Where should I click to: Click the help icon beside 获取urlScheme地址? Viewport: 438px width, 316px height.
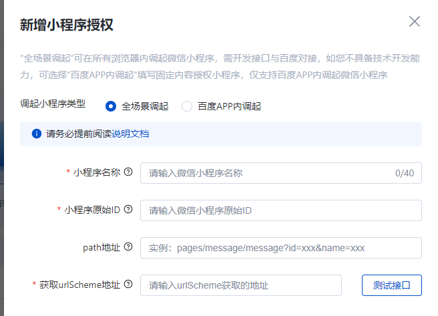pos(128,284)
